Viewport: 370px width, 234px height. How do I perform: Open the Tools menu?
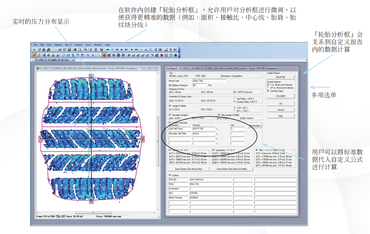(88, 45)
